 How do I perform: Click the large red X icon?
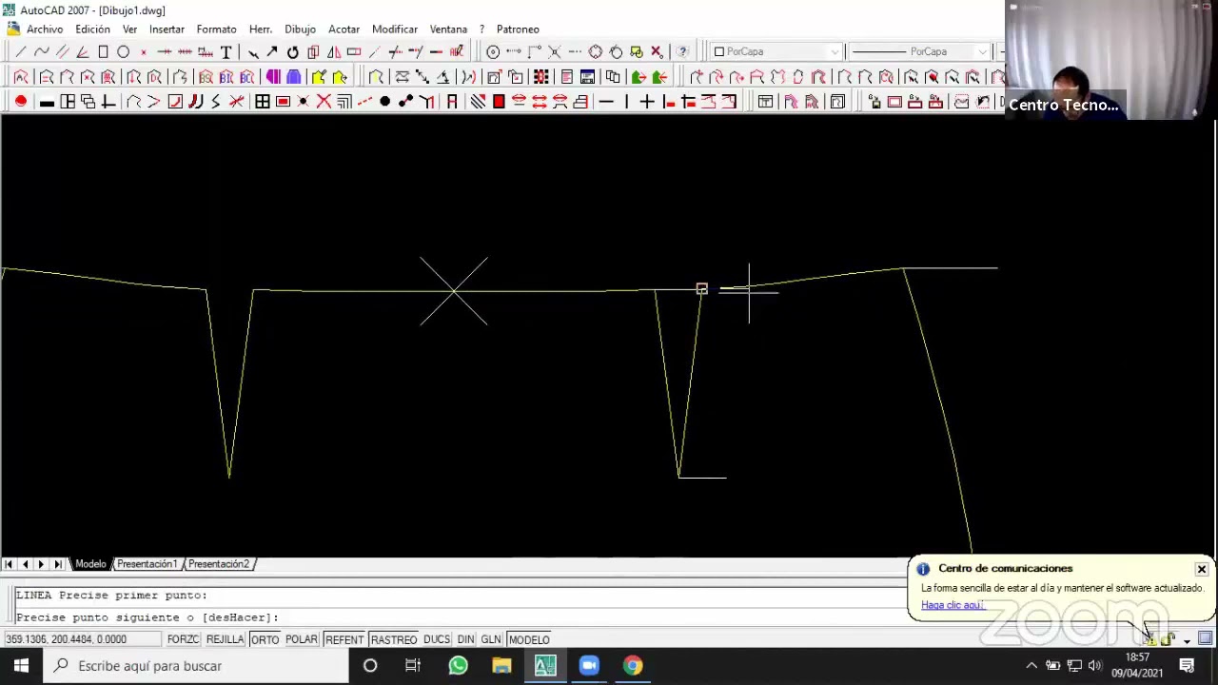324,102
